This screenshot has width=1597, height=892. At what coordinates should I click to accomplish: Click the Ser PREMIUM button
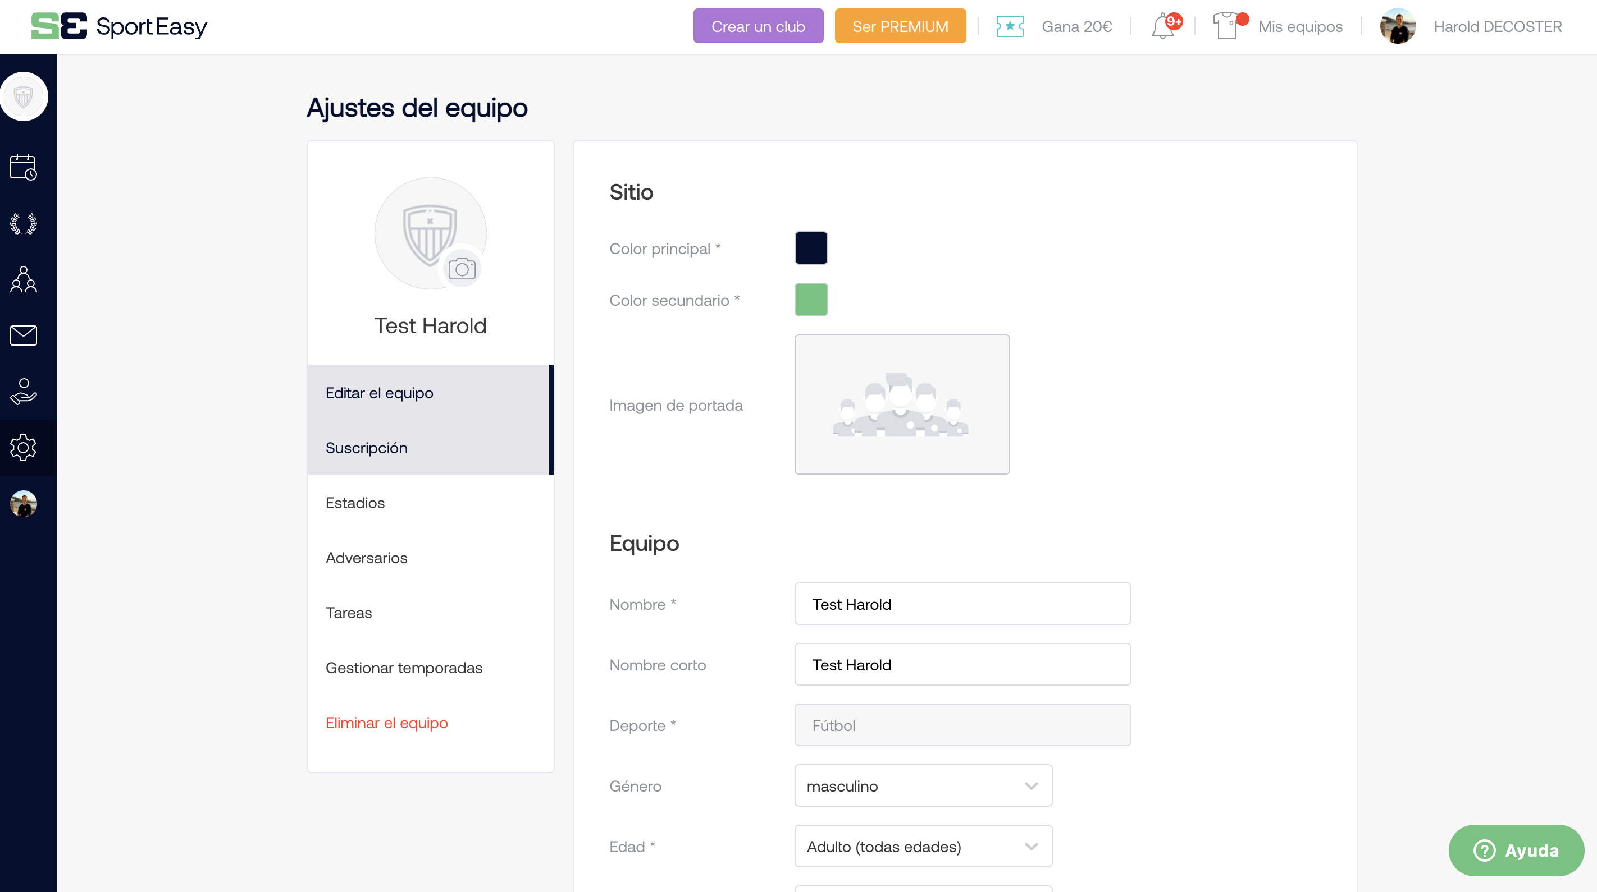point(900,26)
